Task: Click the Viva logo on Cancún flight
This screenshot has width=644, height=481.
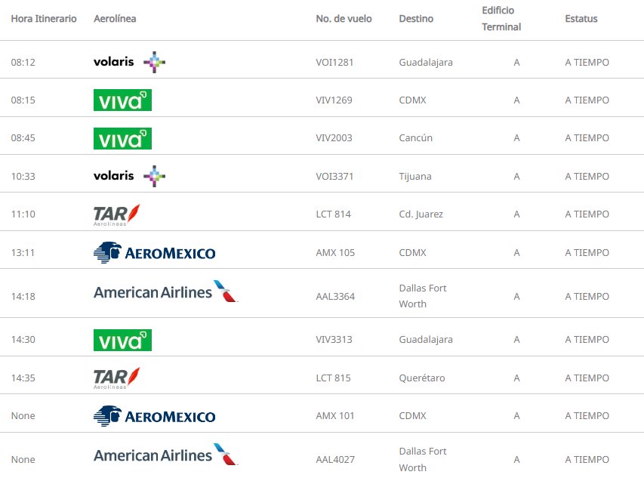Action: tap(122, 138)
